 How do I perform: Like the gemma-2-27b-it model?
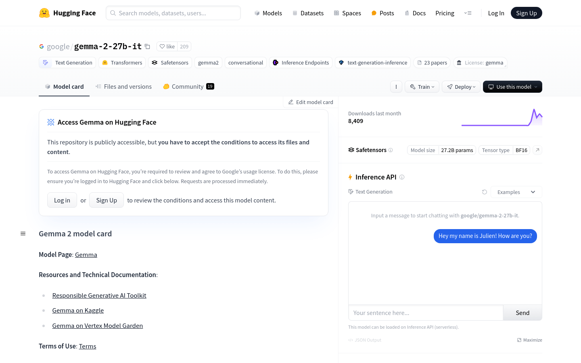coord(167,46)
